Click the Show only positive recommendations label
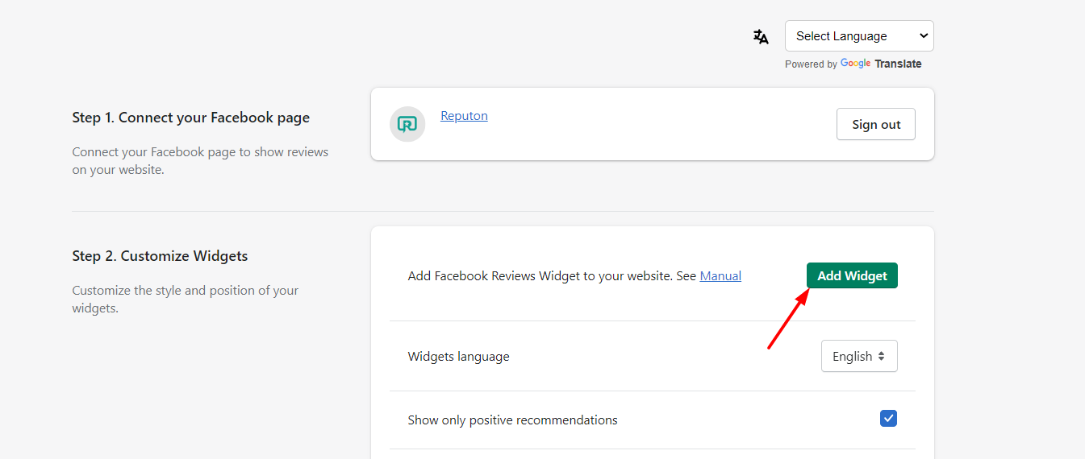Image resolution: width=1085 pixels, height=459 pixels. [513, 420]
